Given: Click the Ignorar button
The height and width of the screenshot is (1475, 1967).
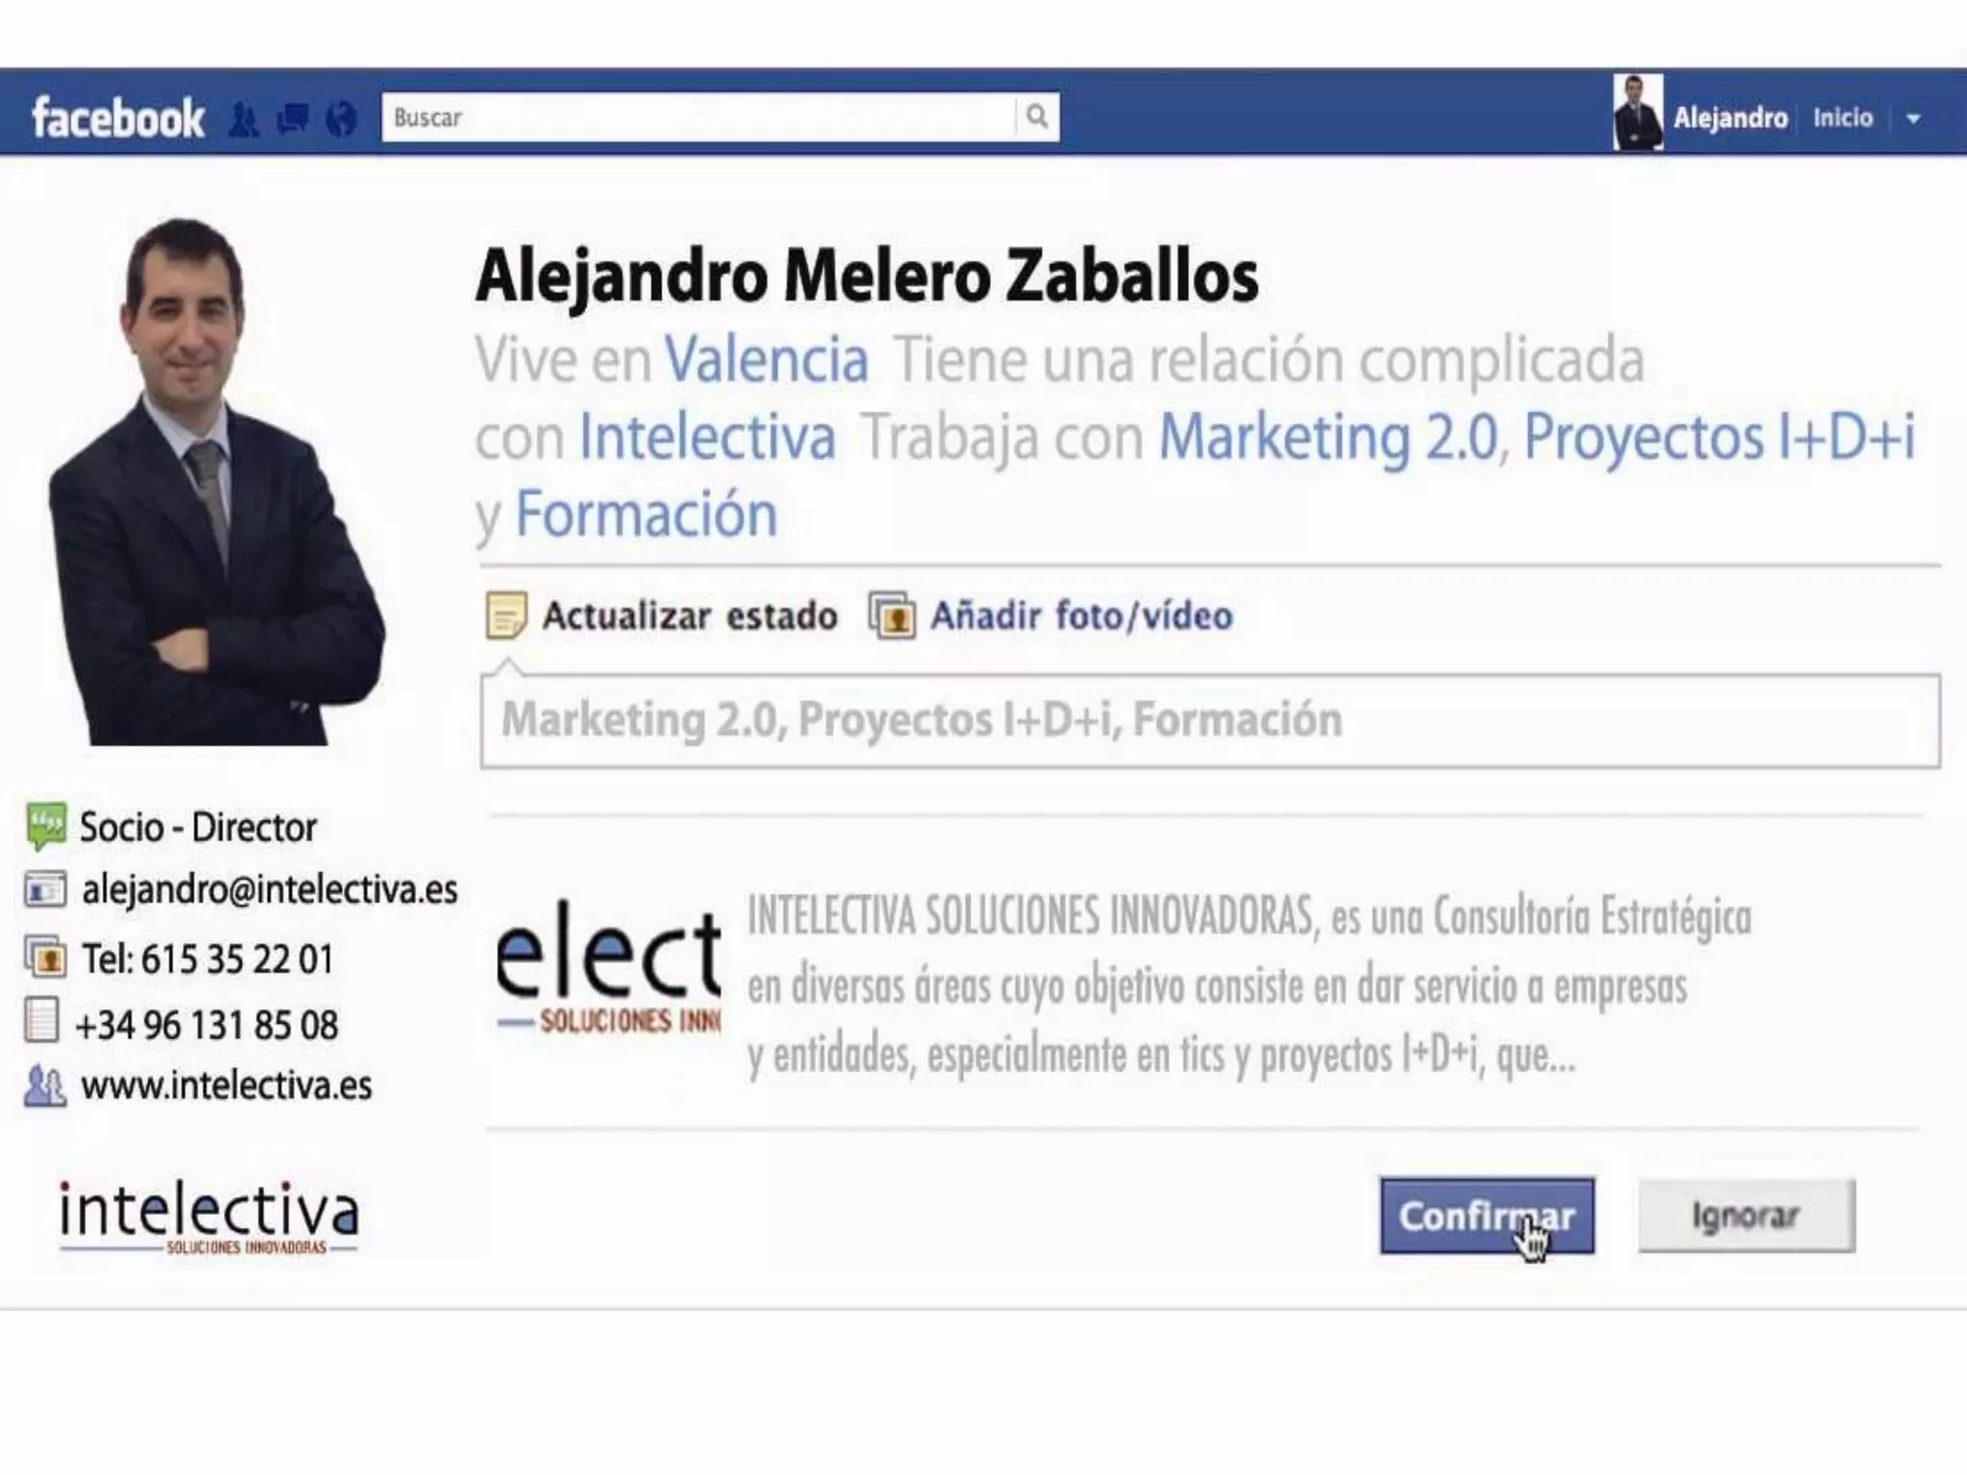Looking at the screenshot, I should [1746, 1216].
